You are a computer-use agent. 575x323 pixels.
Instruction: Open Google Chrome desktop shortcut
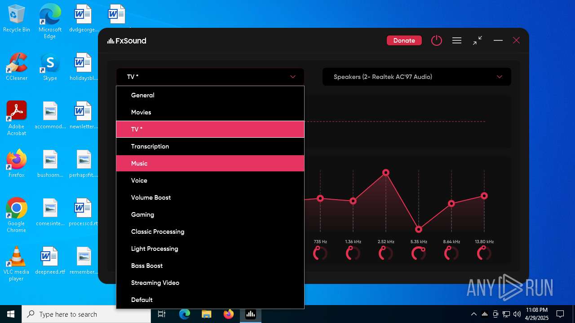(17, 215)
